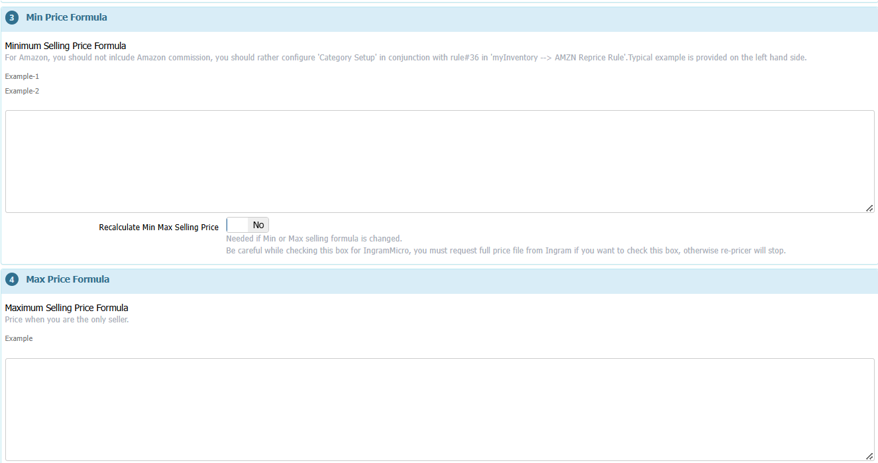Click the 'Maximum Selling Price Formula' label
The height and width of the screenshot is (463, 878).
[66, 308]
